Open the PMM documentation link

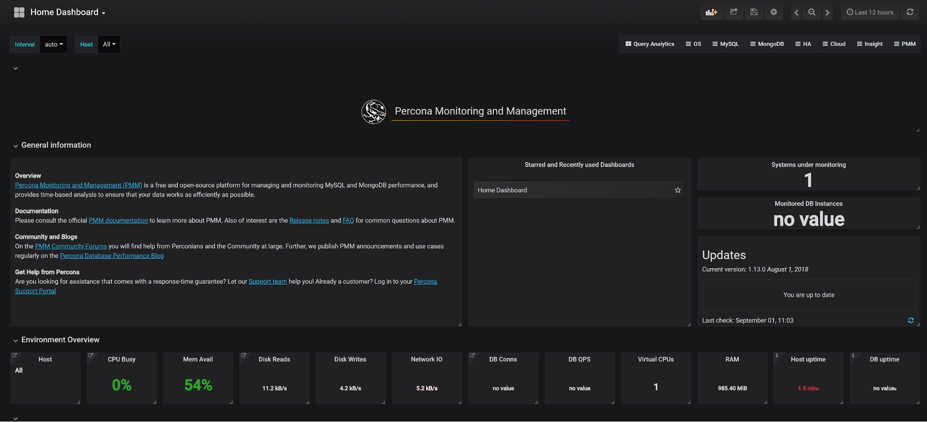click(x=118, y=220)
